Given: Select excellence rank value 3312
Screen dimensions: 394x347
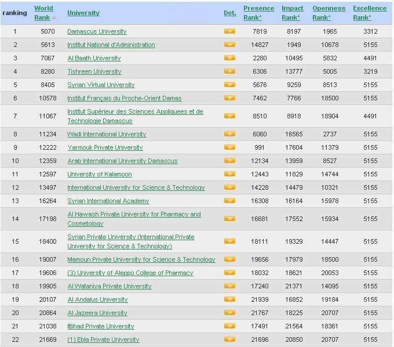Looking at the screenshot, I should coord(370,31).
